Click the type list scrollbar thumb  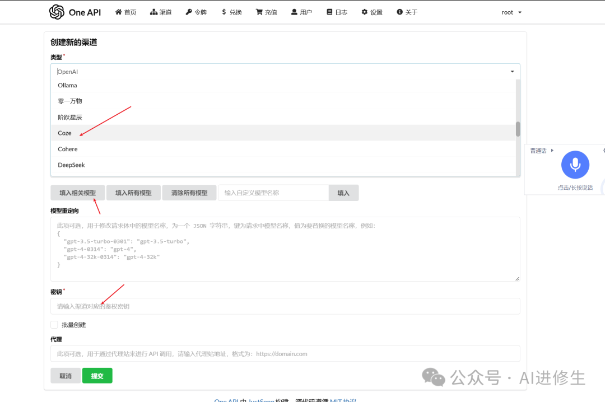click(x=518, y=129)
